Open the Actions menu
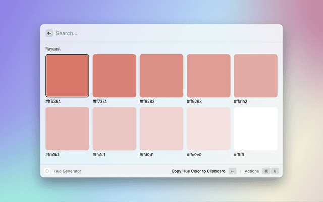The image size is (323, 202). [x=251, y=171]
